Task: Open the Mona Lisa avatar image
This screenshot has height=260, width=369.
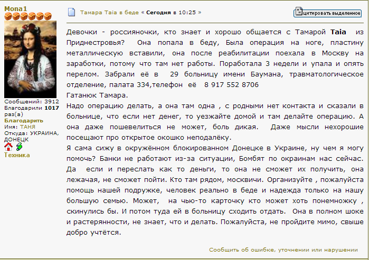Action: (27, 59)
